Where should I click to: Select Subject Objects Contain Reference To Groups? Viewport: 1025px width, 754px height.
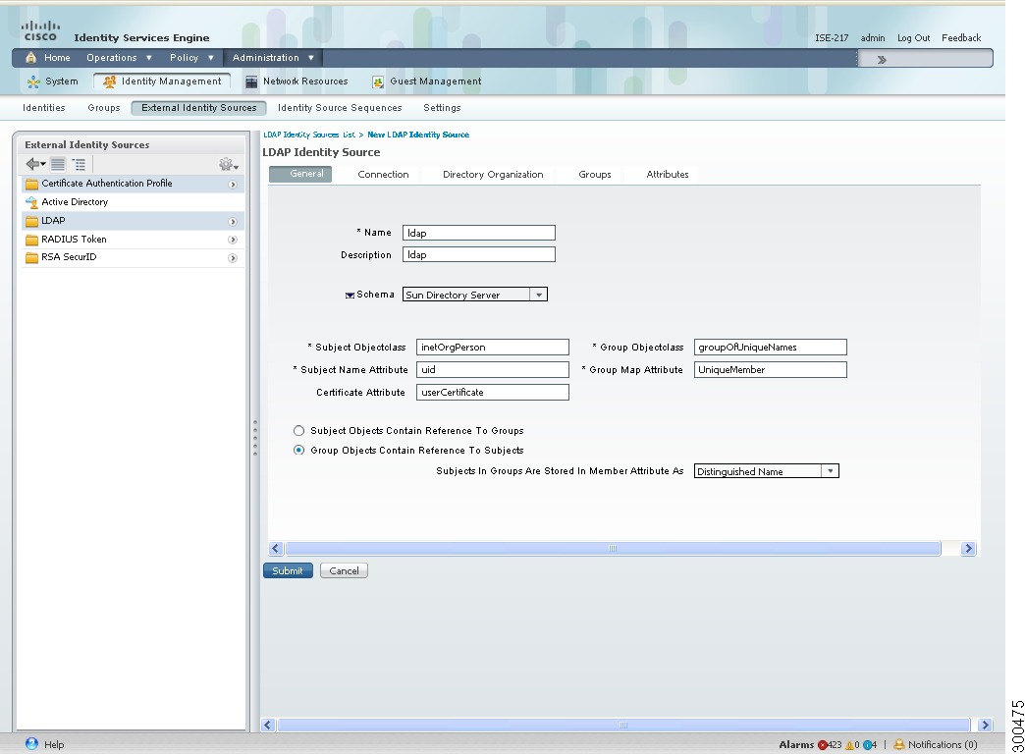(x=298, y=430)
